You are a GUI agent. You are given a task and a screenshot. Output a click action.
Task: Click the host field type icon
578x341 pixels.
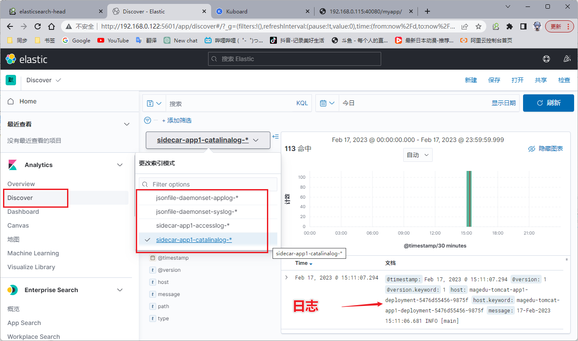152,282
